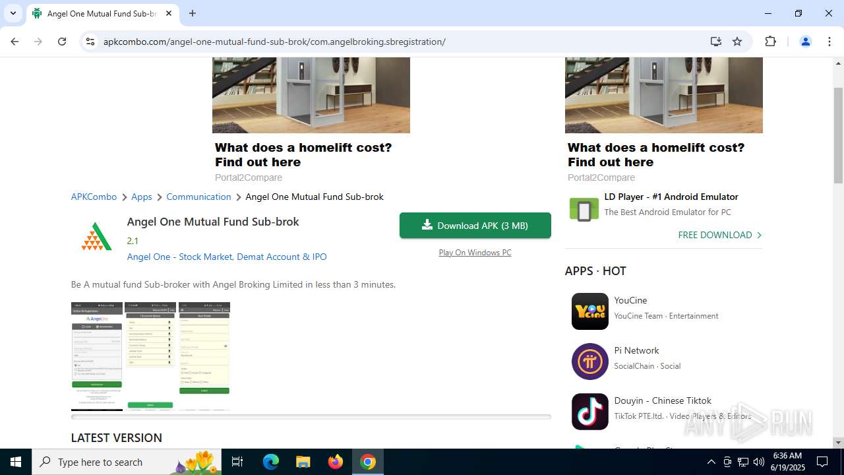Screen dimensions: 844x475
Task: Go back to the previous page
Action: click(15, 42)
